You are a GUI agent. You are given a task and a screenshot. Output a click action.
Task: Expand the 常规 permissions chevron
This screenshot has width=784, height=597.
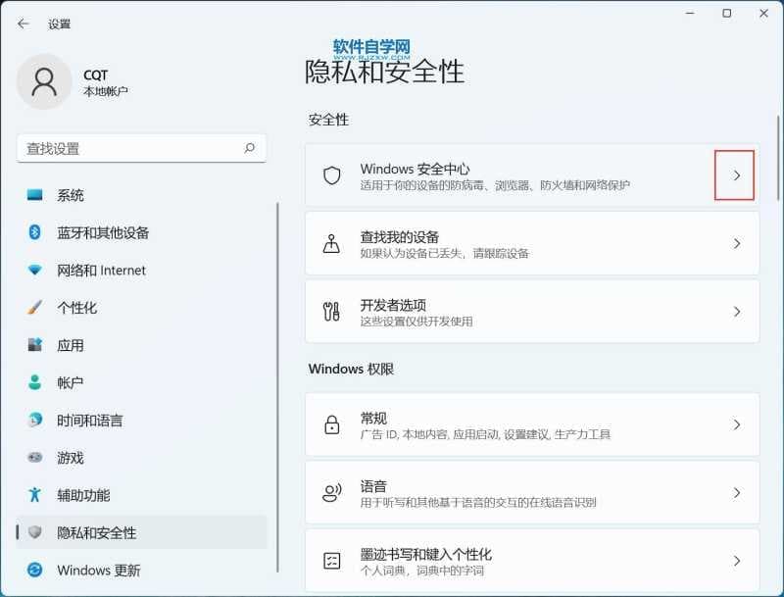737,425
